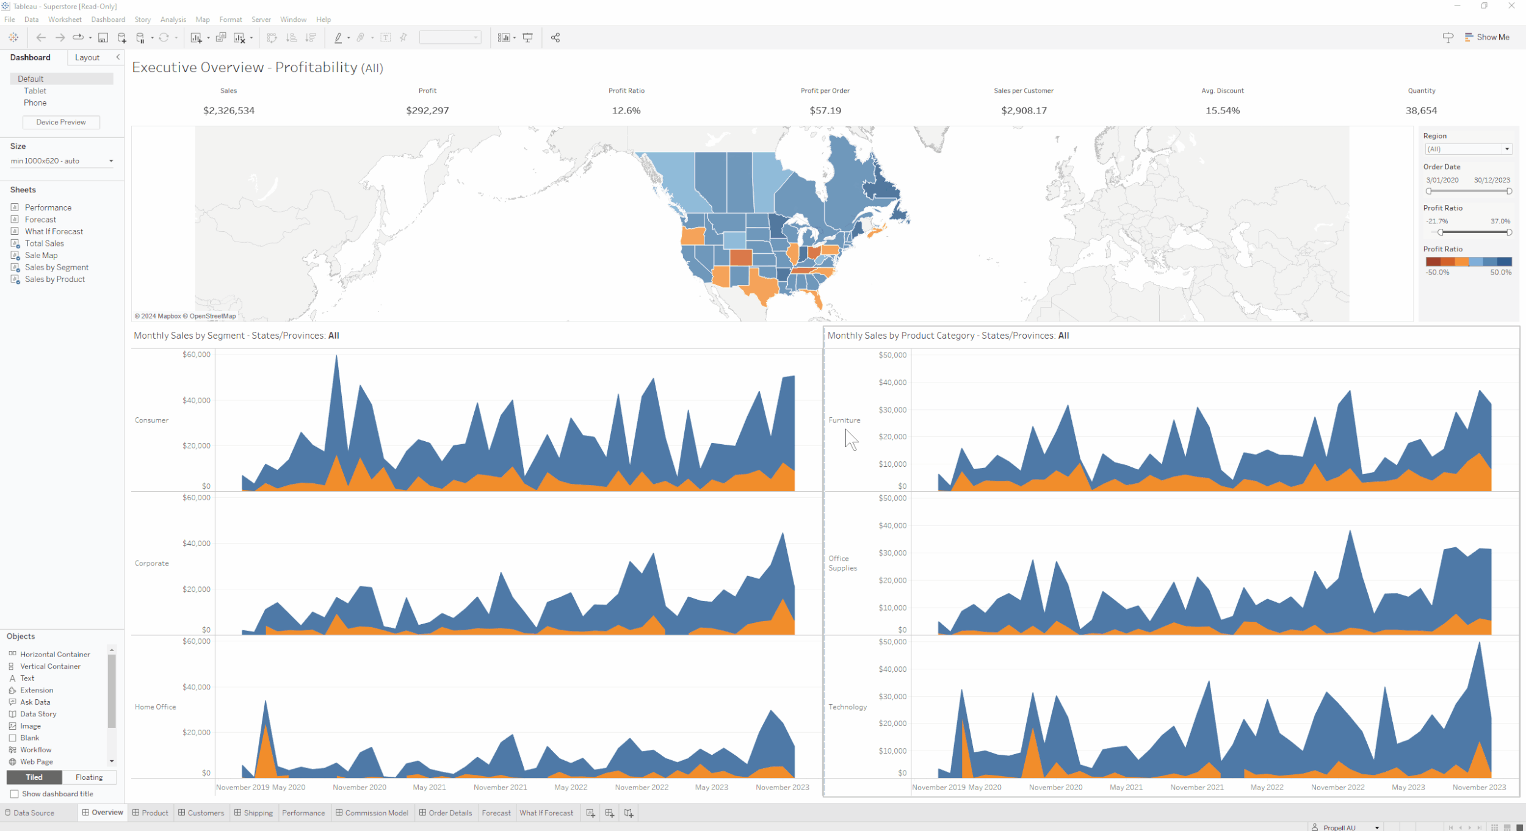Click the Share workbook icon

(555, 38)
